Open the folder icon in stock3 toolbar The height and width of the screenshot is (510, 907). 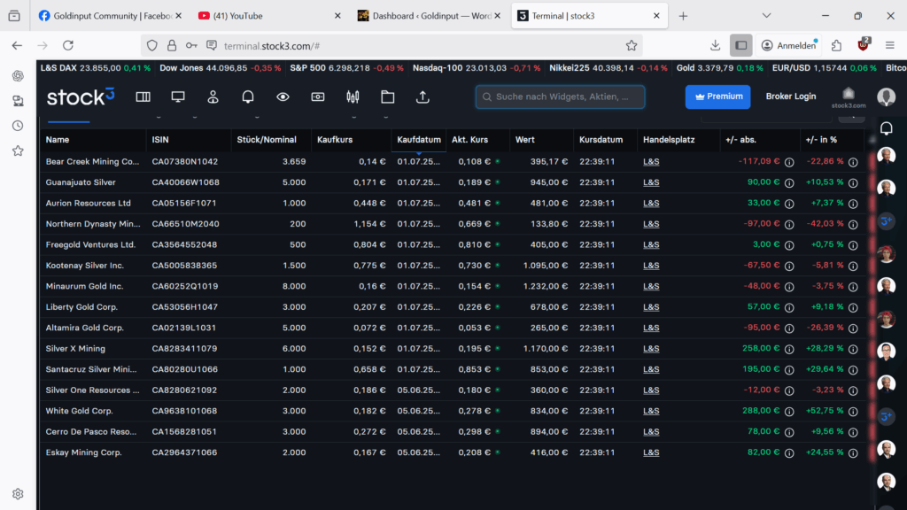coord(388,97)
